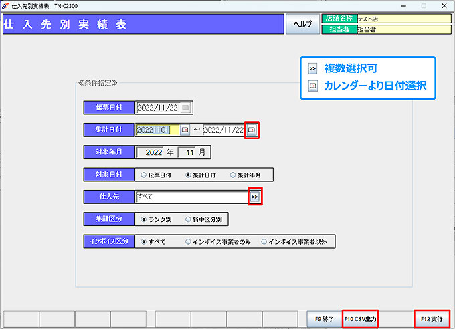
Task: Click the 対象年月 month field 11
Action: coord(187,152)
